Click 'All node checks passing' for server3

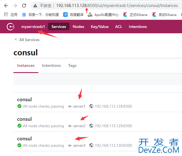click(43, 145)
